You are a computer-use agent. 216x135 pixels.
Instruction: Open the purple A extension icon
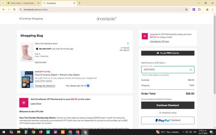coord(194,9)
